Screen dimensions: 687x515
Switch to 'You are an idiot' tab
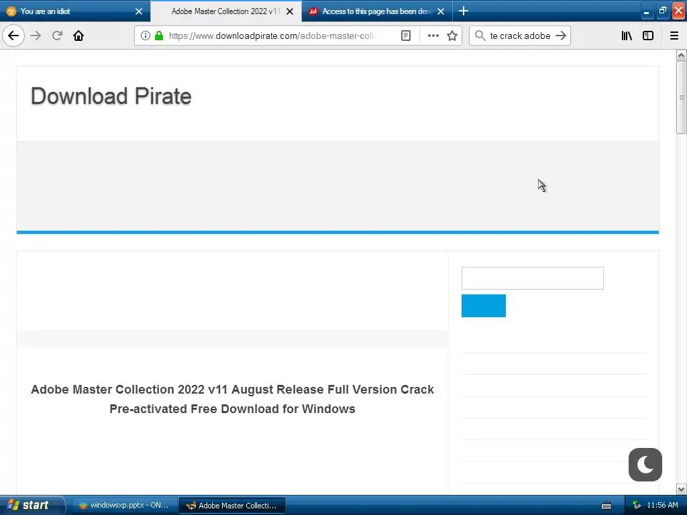point(75,11)
